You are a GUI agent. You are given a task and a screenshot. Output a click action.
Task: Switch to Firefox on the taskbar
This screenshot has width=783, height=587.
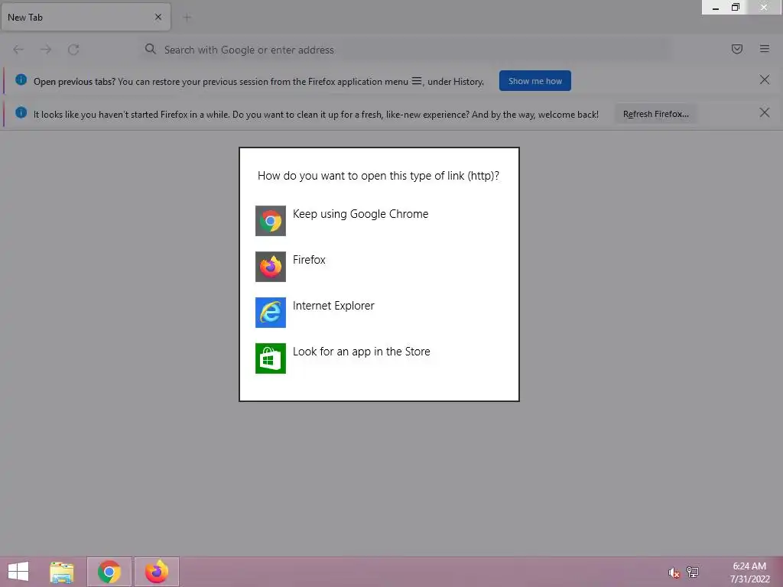[156, 572]
